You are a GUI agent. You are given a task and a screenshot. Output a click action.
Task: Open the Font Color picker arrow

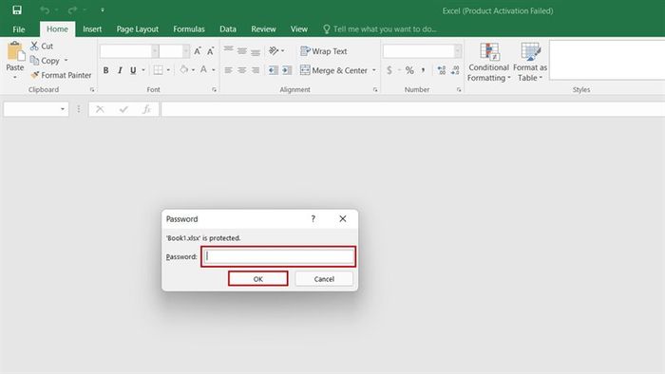click(214, 70)
